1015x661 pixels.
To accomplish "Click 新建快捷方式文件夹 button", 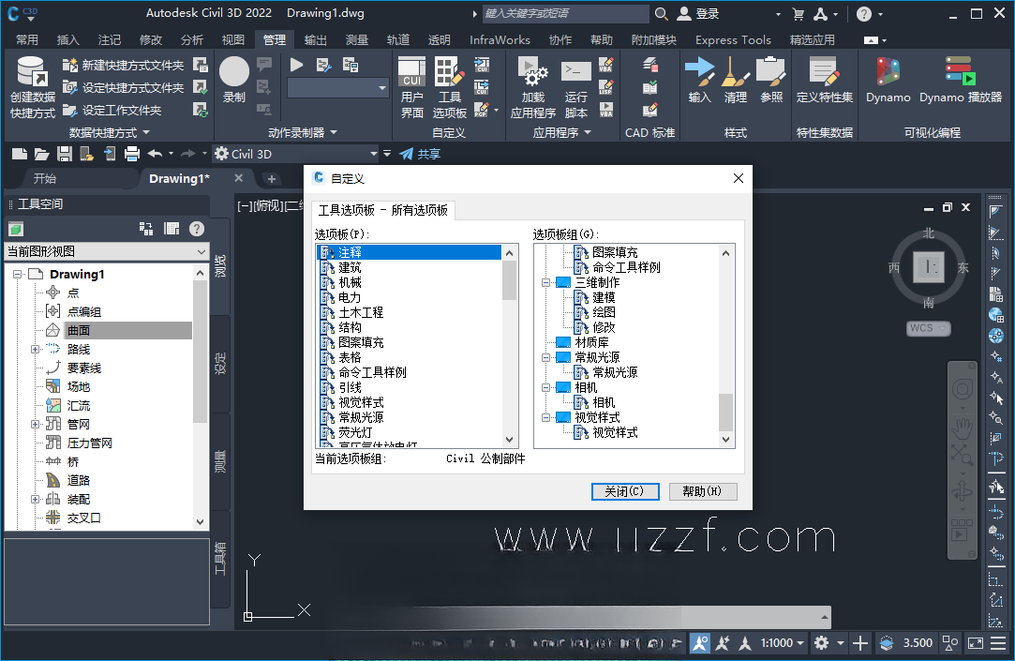I will click(124, 65).
